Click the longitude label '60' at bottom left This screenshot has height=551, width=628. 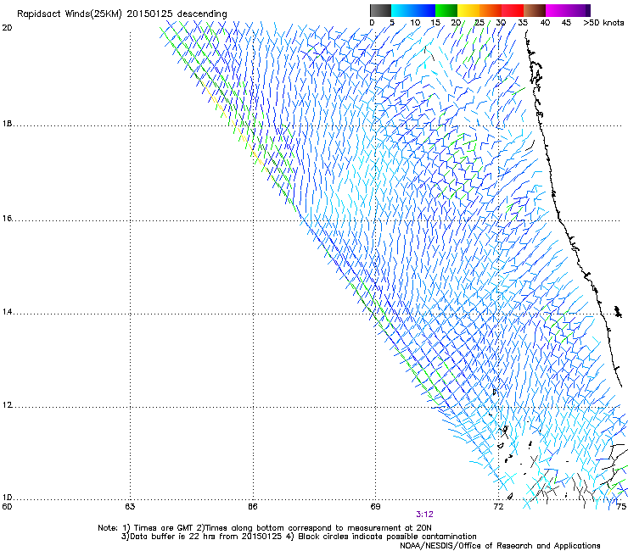(7, 507)
